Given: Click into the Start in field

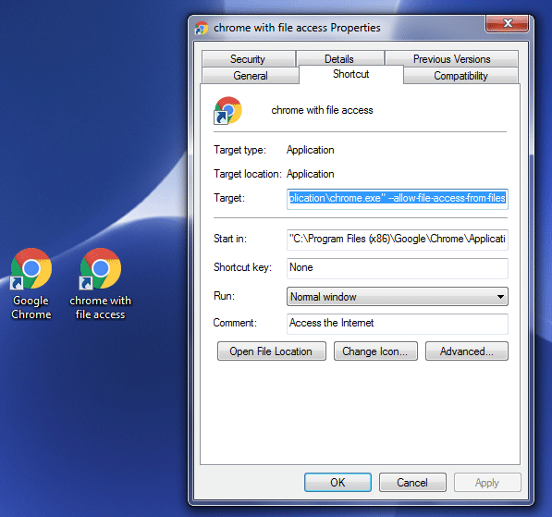Looking at the screenshot, I should pyautogui.click(x=397, y=240).
